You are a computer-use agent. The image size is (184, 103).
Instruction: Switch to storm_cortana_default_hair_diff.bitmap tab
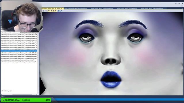(127, 9)
